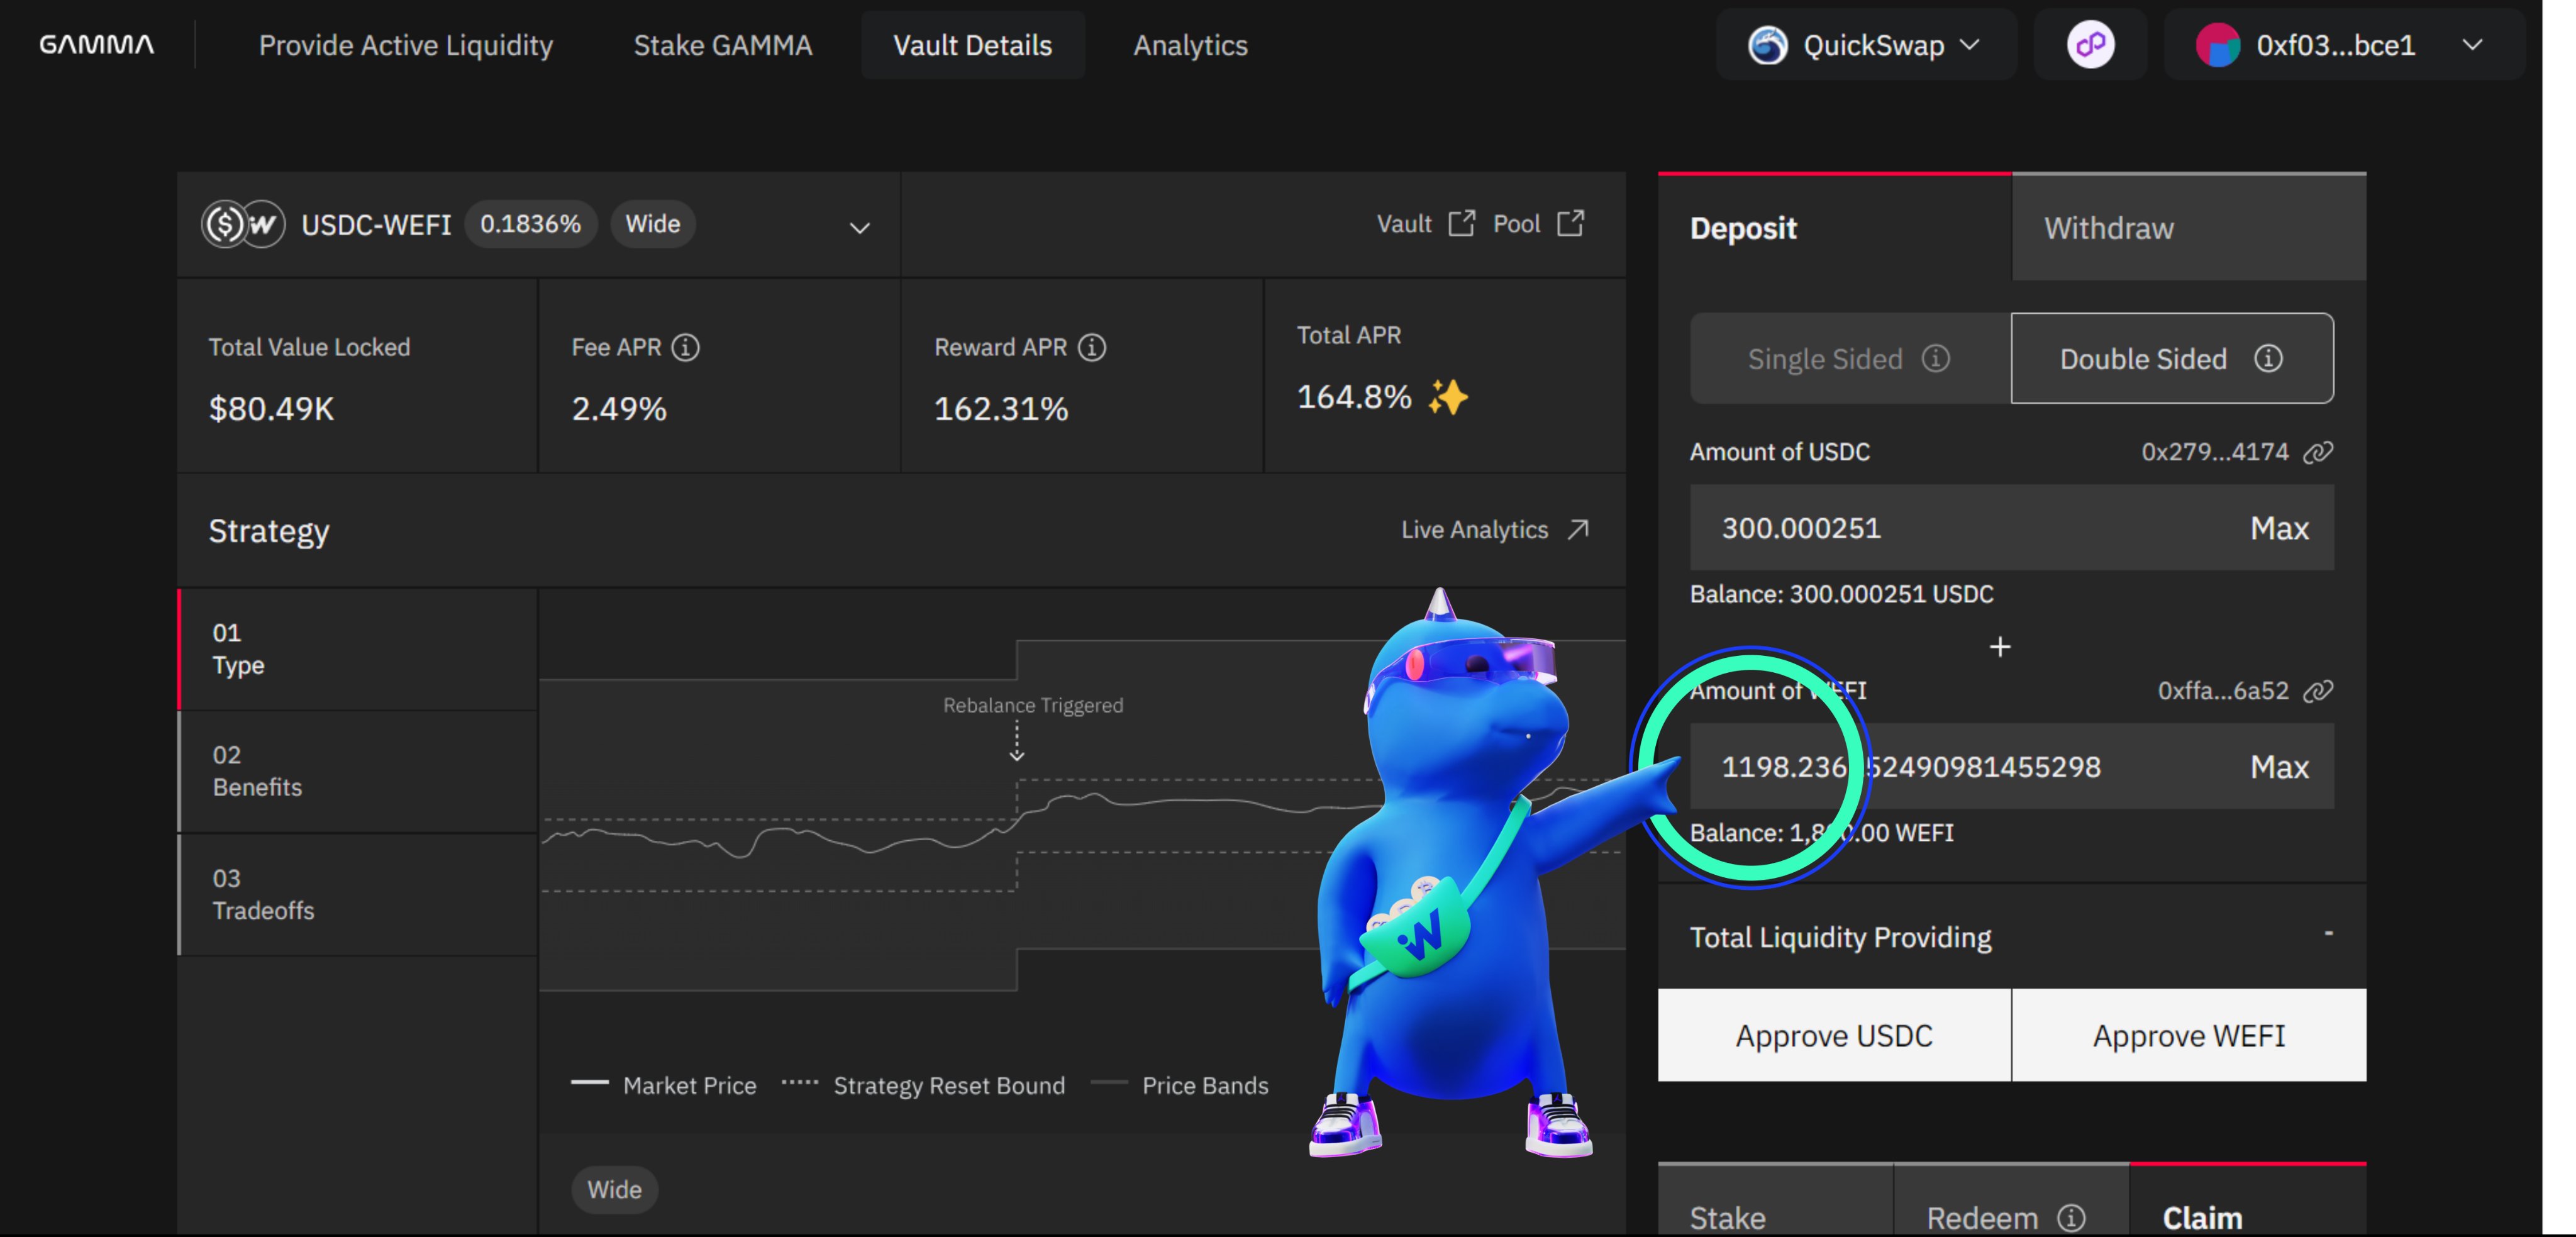Click the 'Strategy Reset Bound' legend entry
Image resolution: width=2576 pixels, height=1237 pixels.
[924, 1085]
